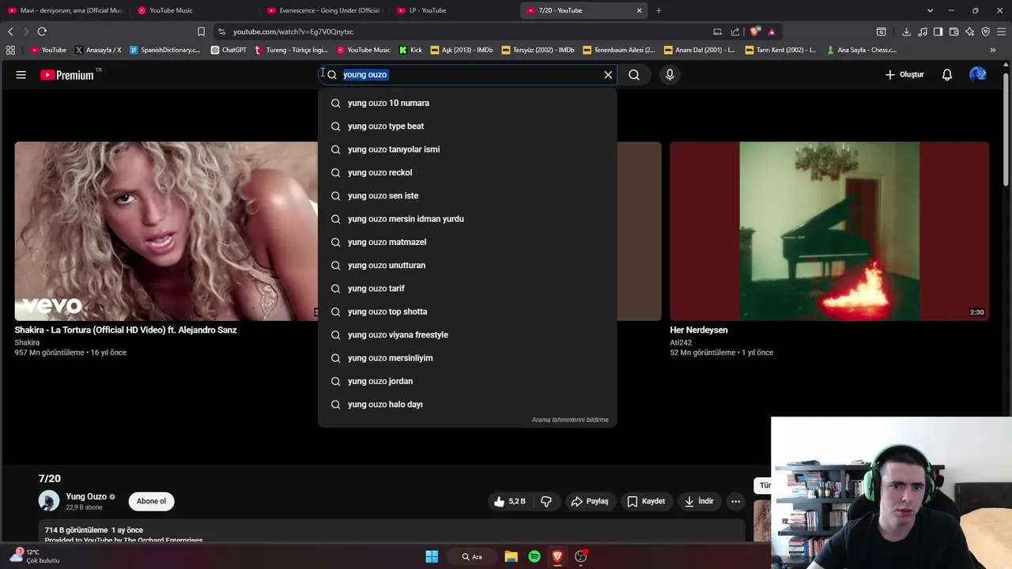Open the ChatGPT bookmark
The width and height of the screenshot is (1012, 569).
pos(228,50)
